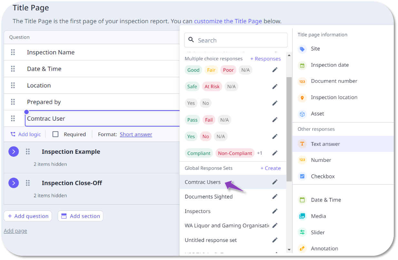The width and height of the screenshot is (398, 260).
Task: Choose Documents Sighted response set
Action: tap(209, 197)
